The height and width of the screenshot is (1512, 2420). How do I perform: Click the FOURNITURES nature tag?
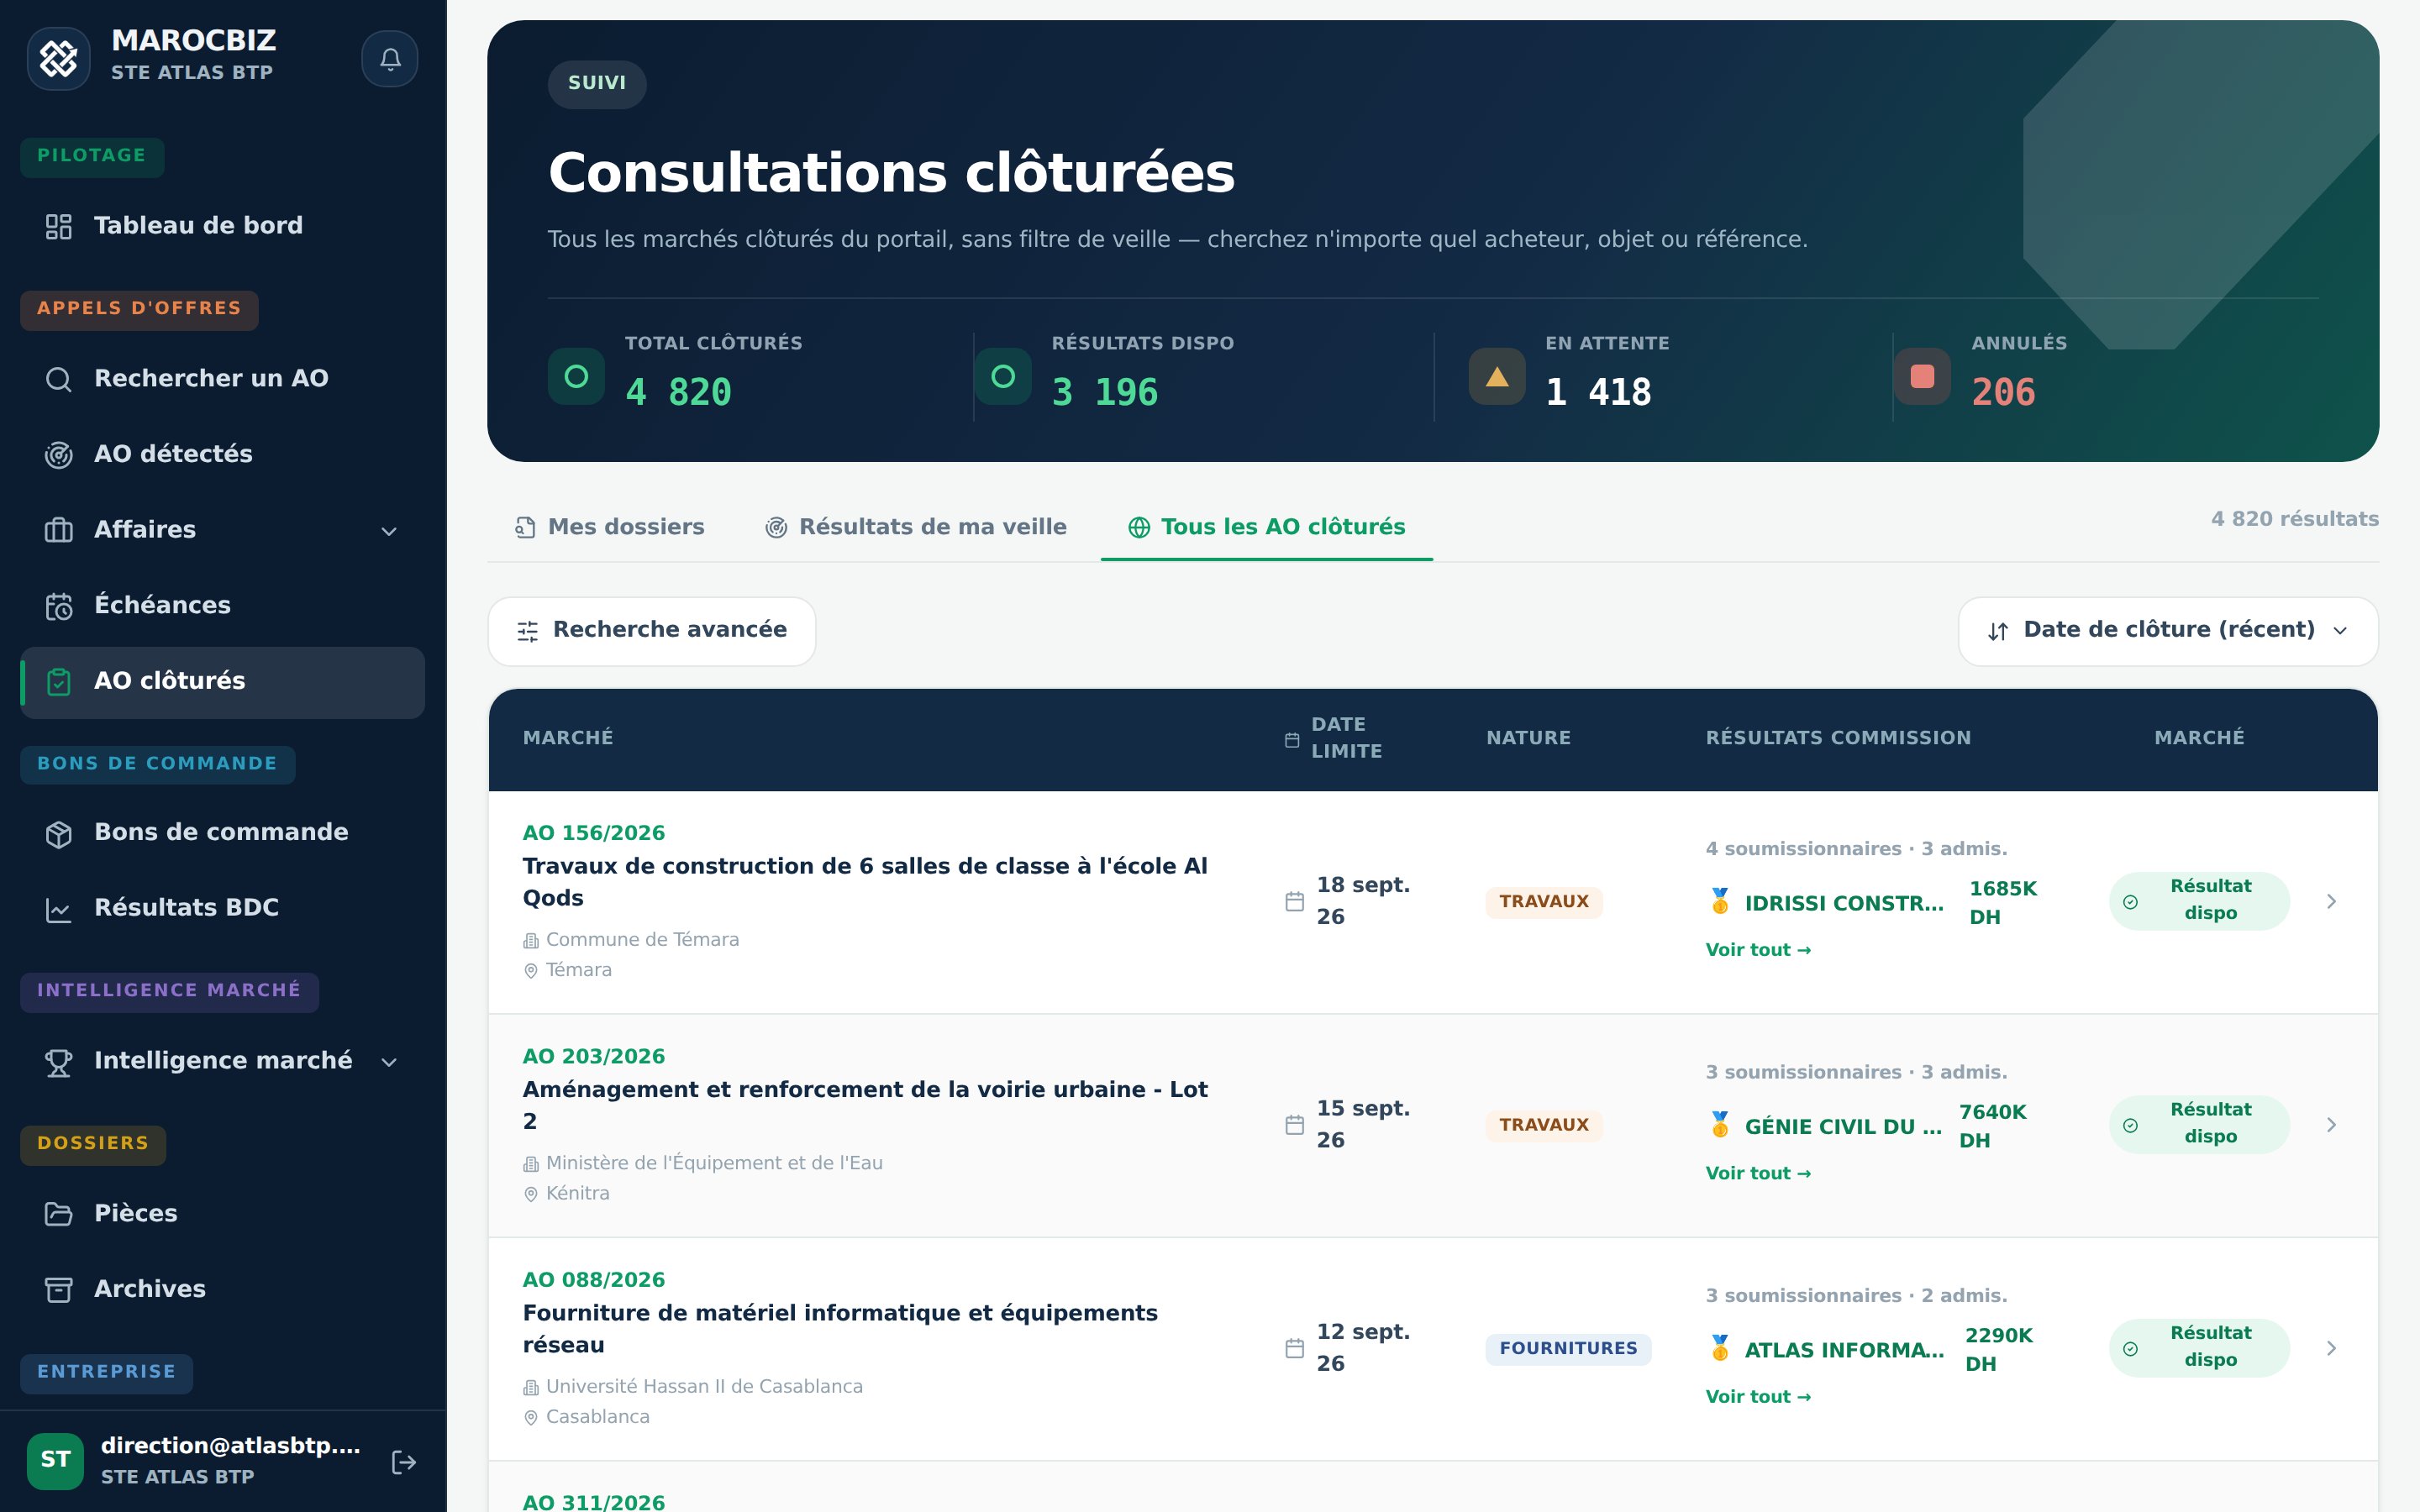[x=1568, y=1349]
